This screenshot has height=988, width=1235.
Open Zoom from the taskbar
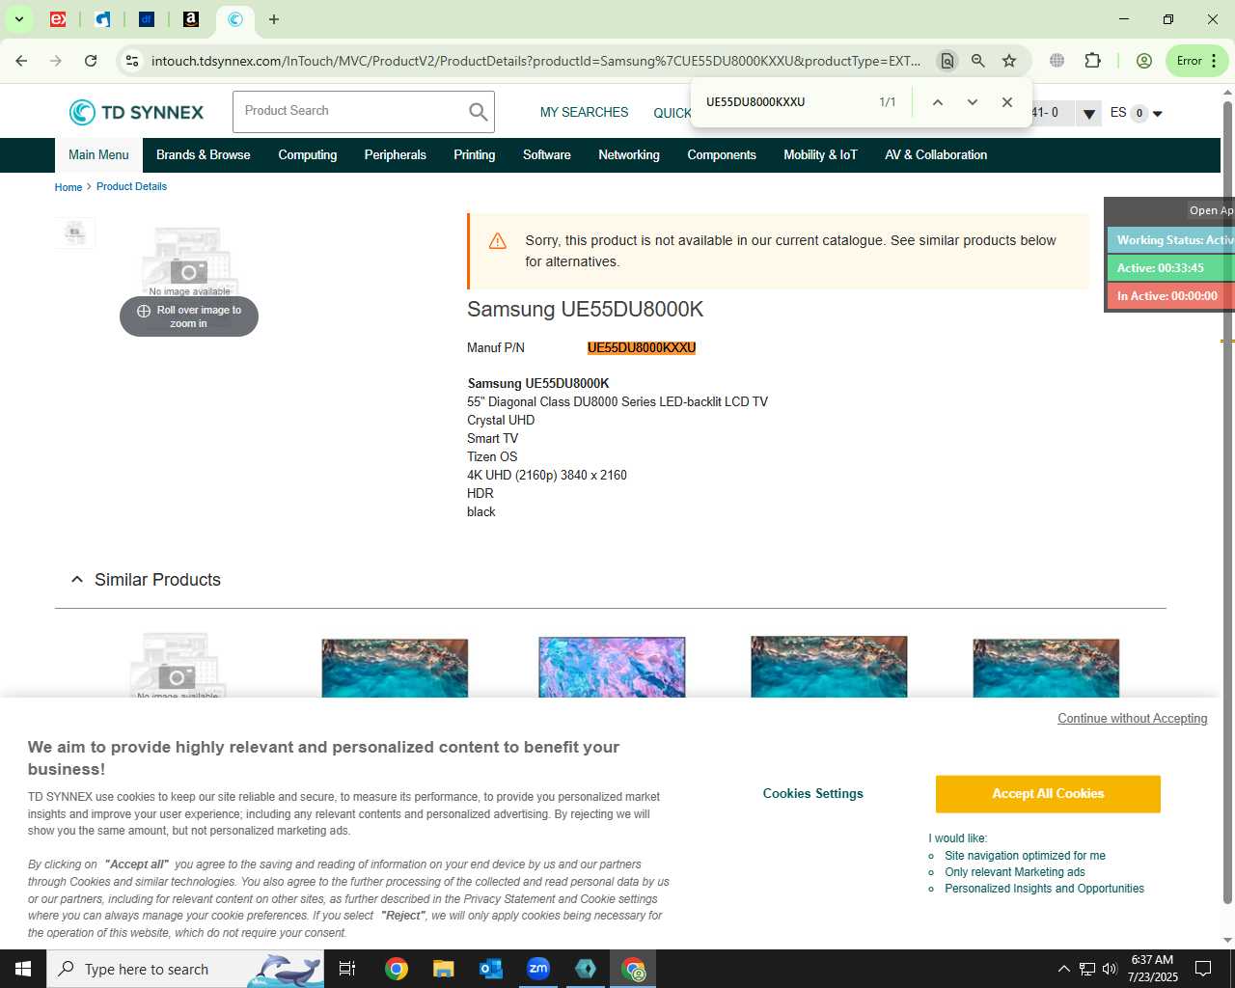[x=538, y=969]
